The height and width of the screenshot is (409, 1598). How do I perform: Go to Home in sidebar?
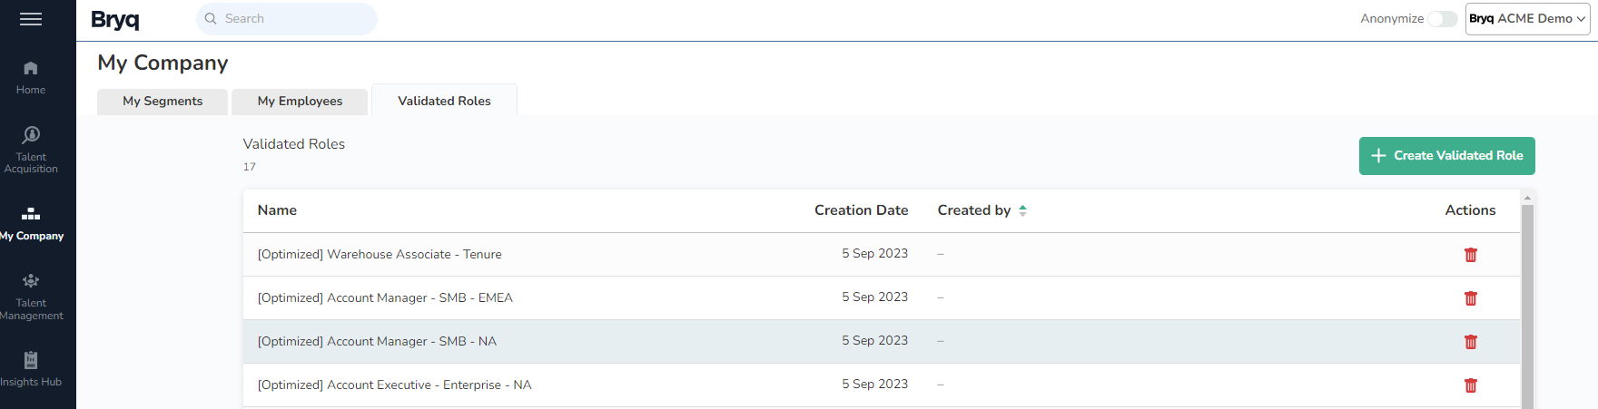pos(31,77)
